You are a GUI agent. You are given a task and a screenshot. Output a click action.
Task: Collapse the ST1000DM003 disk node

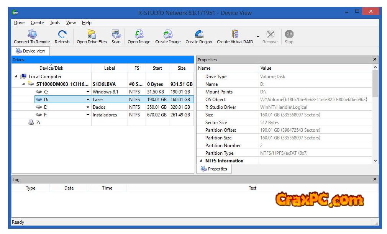(x=23, y=84)
